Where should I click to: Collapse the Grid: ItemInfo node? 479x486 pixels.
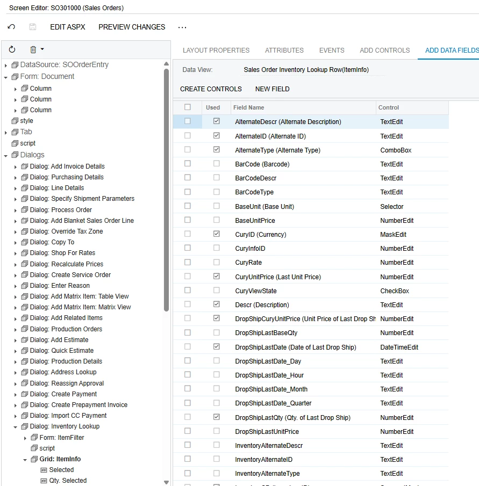click(x=25, y=460)
